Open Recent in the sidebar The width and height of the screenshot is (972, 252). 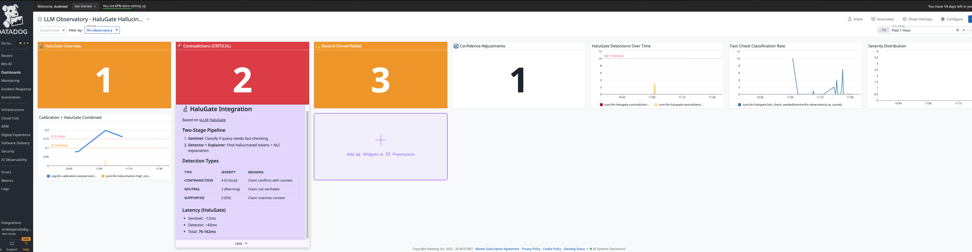[7, 56]
